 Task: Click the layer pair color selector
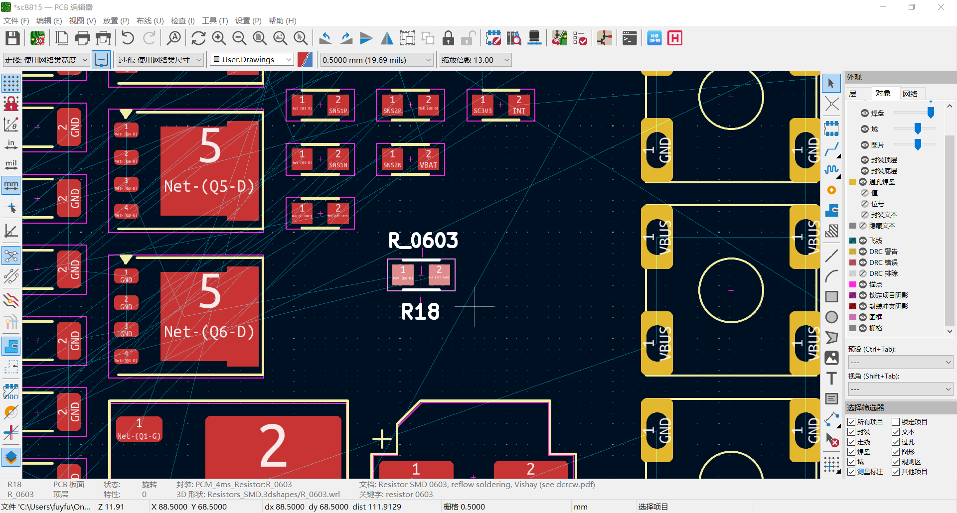[x=305, y=60]
